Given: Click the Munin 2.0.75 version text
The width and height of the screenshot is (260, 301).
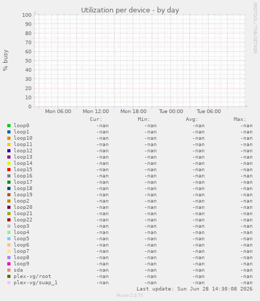Looking at the screenshot, I should tap(130, 295).
